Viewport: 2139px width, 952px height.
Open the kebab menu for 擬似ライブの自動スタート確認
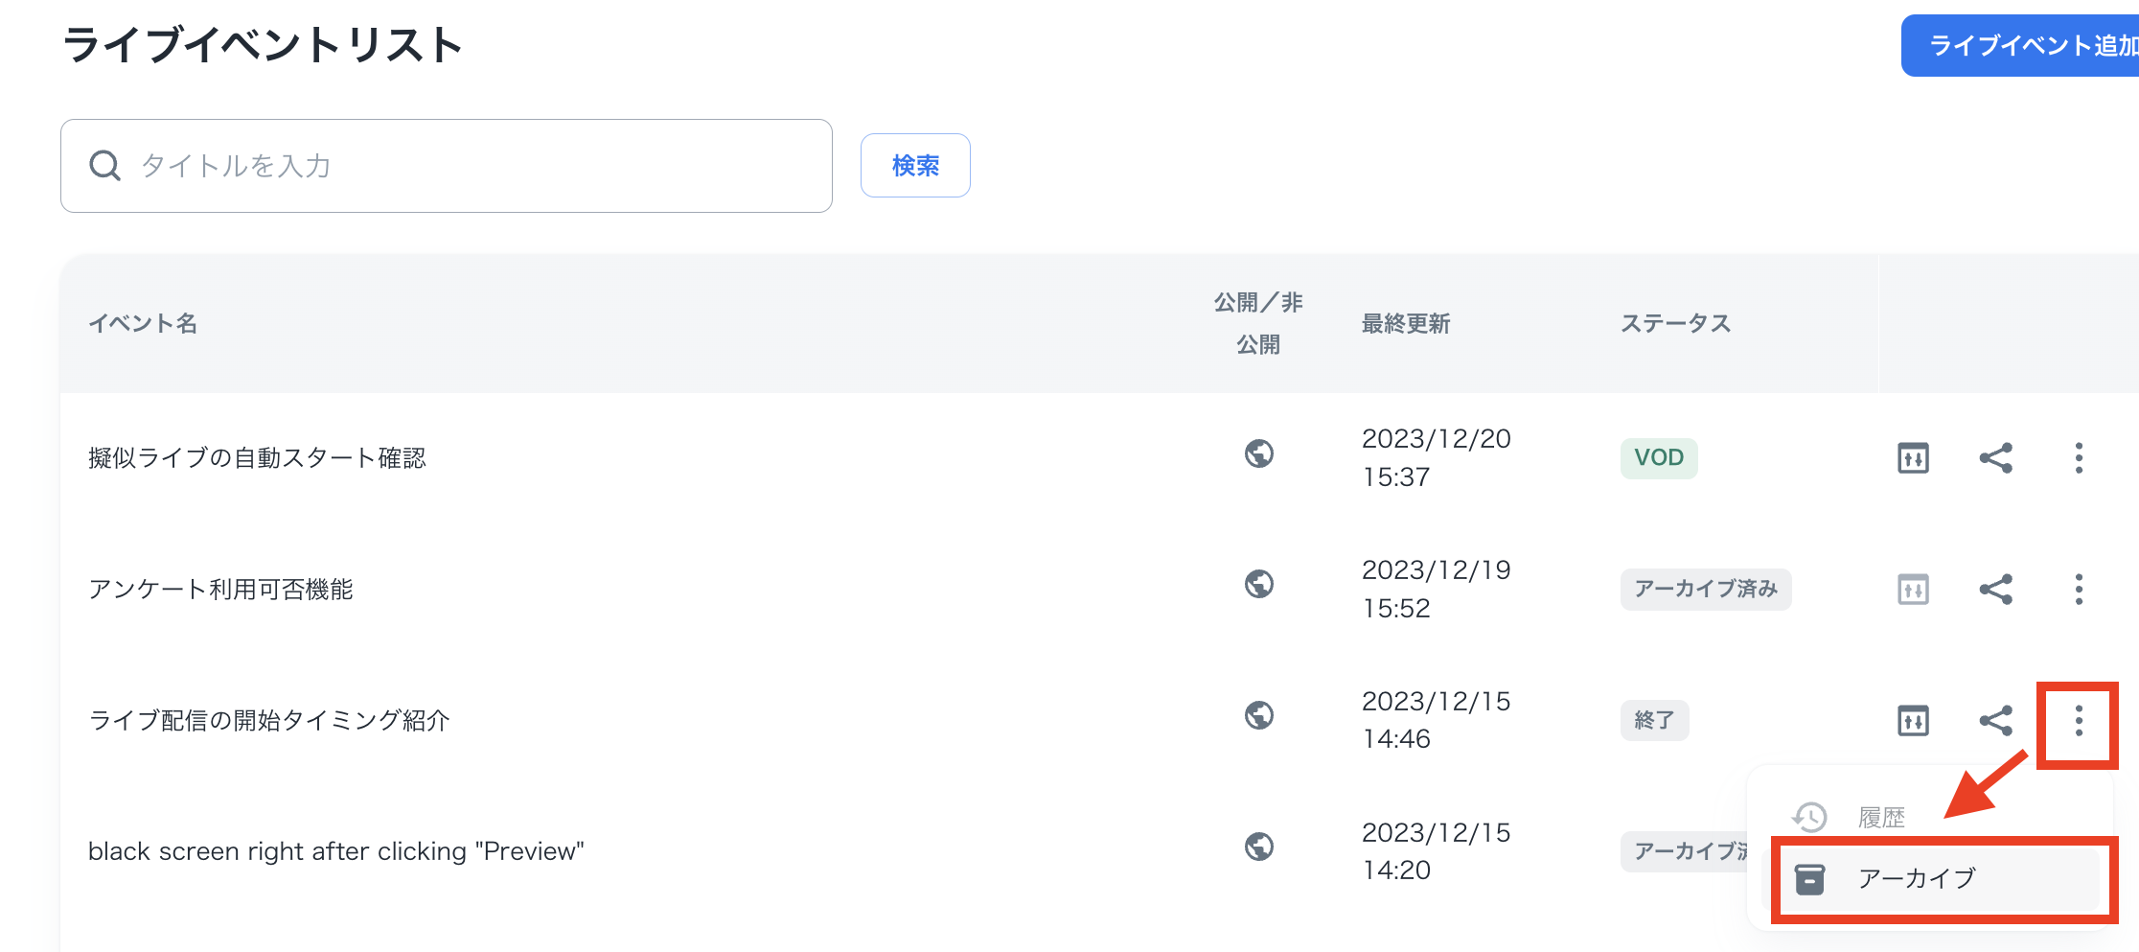point(2078,457)
